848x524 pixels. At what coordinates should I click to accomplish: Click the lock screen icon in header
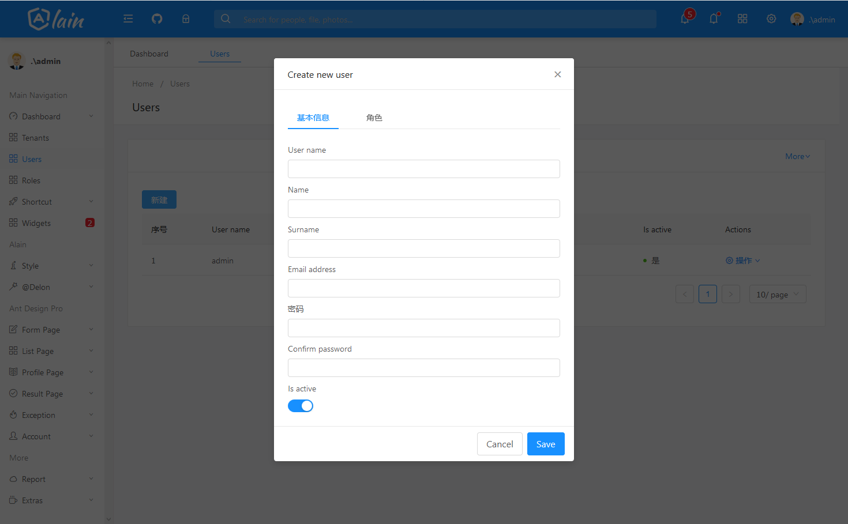186,19
